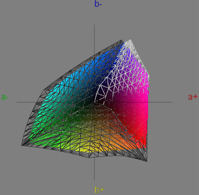Click the red a+ axis label
This screenshot has height=195, width=199.
[x=193, y=97]
